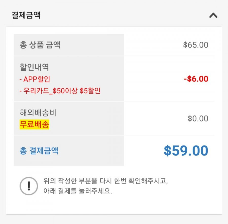The height and width of the screenshot is (224, 228).
Task: Click the $0.00 shipping fee value
Action: 198,118
